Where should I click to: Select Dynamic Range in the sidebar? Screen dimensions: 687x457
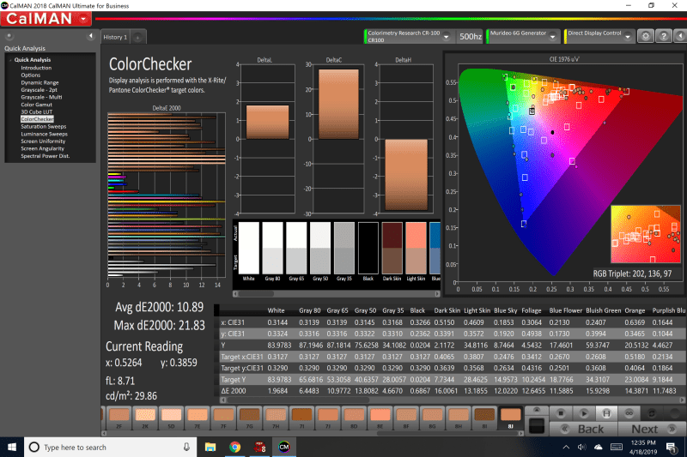(x=40, y=82)
